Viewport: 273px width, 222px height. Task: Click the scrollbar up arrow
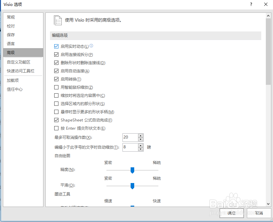pos(268,16)
